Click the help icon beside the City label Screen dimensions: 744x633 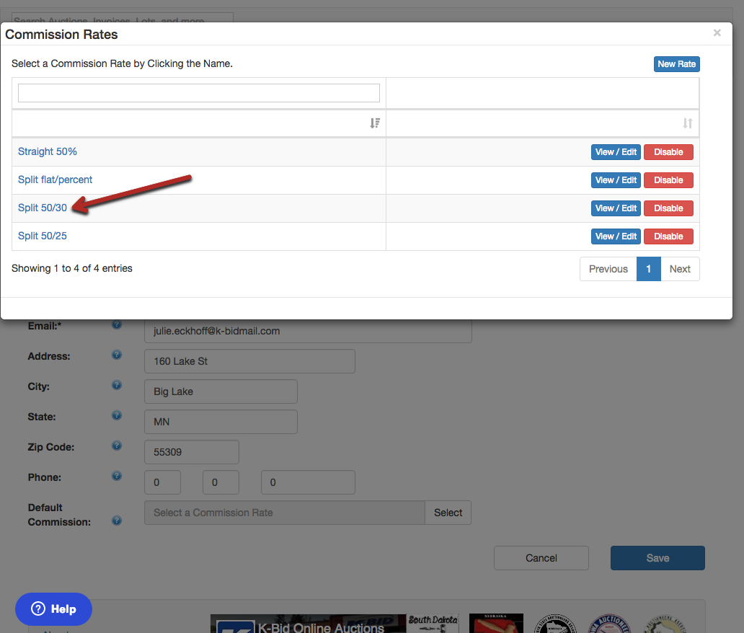(x=117, y=386)
